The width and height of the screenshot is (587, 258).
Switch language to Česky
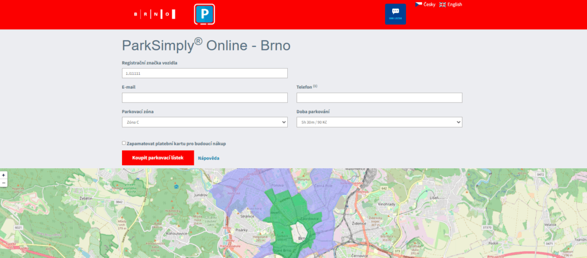[429, 5]
